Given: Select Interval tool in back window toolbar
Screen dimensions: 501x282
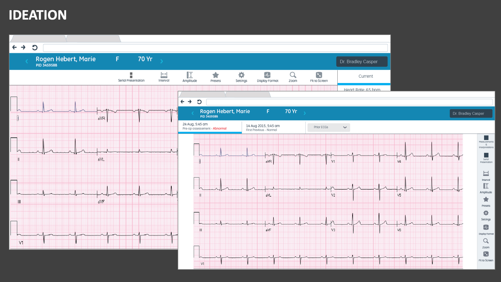Looking at the screenshot, I should pos(164,77).
